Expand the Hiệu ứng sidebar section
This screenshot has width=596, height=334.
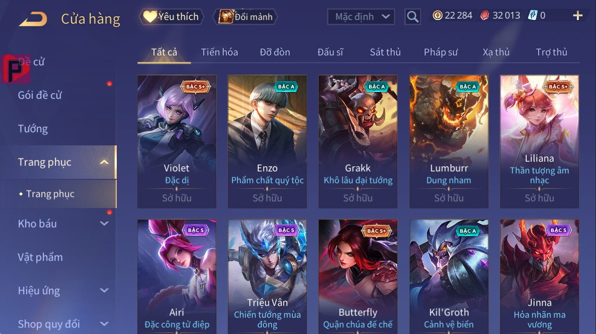104,290
